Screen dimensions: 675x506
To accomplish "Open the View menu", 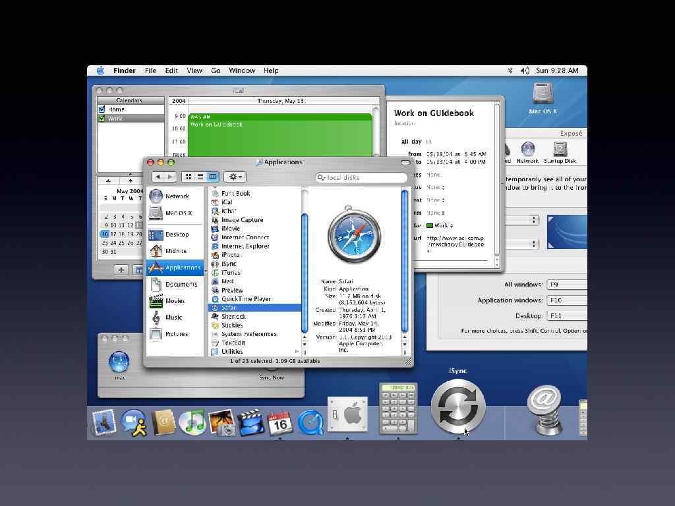I will coord(194,70).
